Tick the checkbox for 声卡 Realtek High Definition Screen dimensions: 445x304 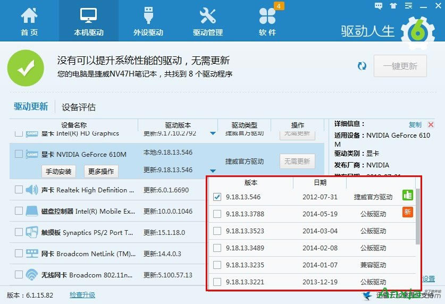click(x=19, y=190)
